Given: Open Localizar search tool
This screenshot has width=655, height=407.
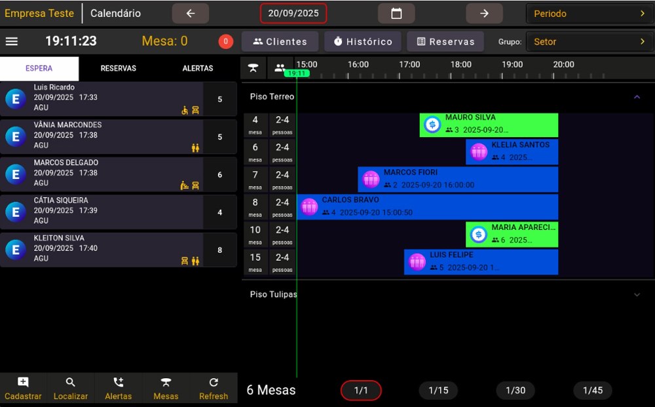Looking at the screenshot, I should [x=71, y=389].
